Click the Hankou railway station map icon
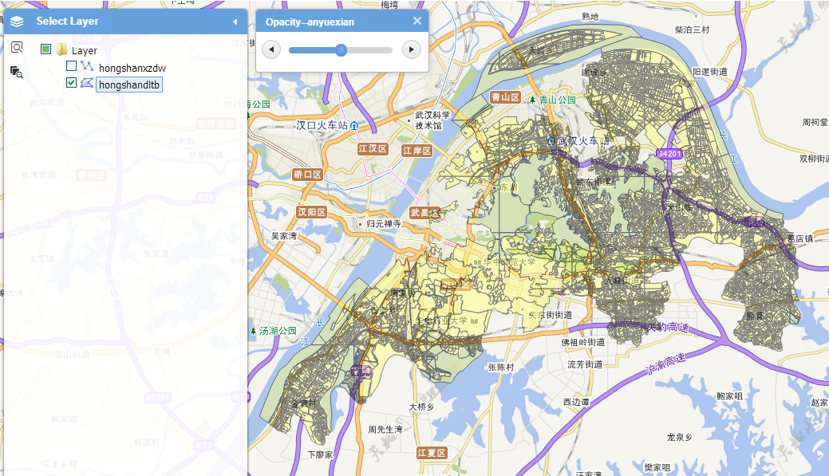Viewport: 829px width, 476px height. click(x=354, y=126)
